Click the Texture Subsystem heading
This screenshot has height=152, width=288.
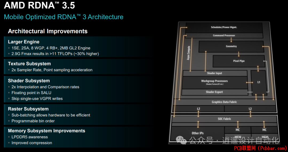(29, 64)
